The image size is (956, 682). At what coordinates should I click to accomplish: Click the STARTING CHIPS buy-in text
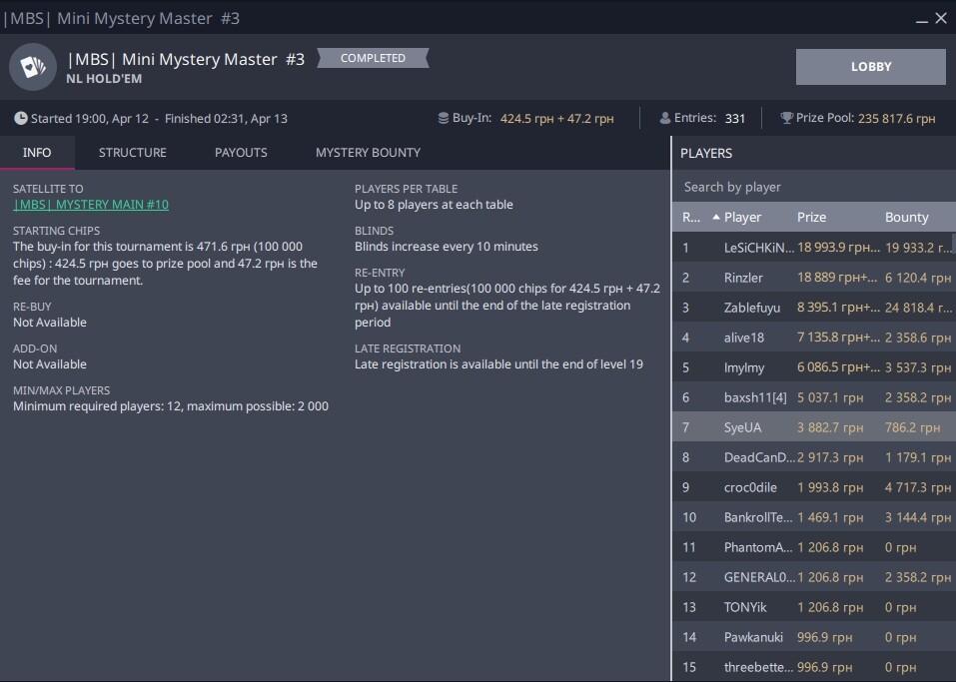(165, 264)
